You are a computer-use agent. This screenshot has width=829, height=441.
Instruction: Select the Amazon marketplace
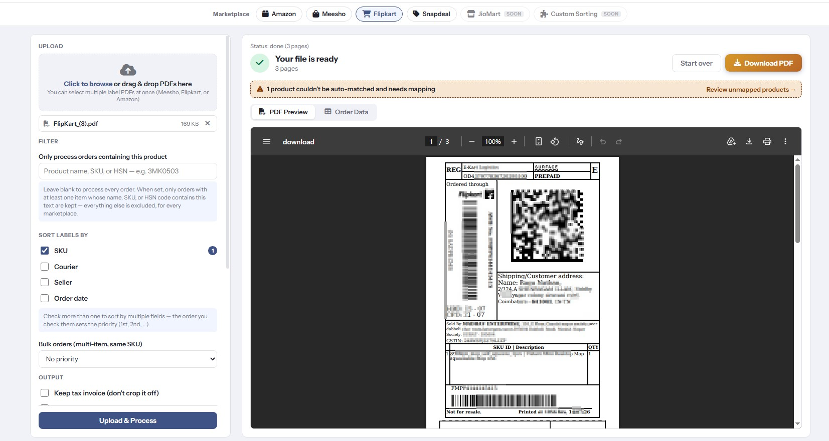point(279,14)
